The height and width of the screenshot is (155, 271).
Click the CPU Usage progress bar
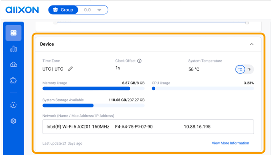(203, 89)
